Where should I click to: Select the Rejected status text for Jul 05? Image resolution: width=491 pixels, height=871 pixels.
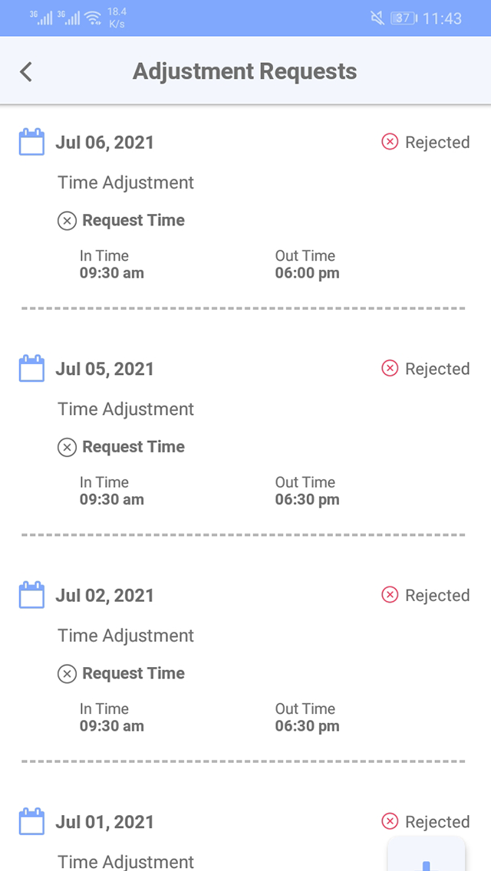point(437,368)
